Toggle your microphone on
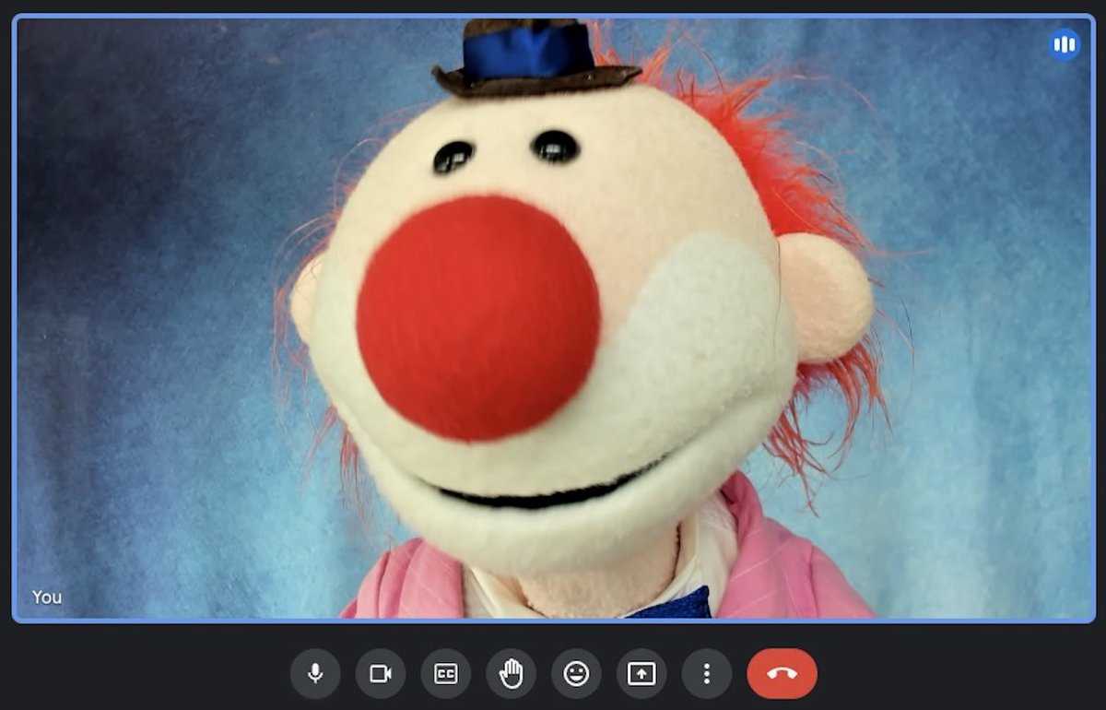This screenshot has height=710, width=1106. [314, 673]
